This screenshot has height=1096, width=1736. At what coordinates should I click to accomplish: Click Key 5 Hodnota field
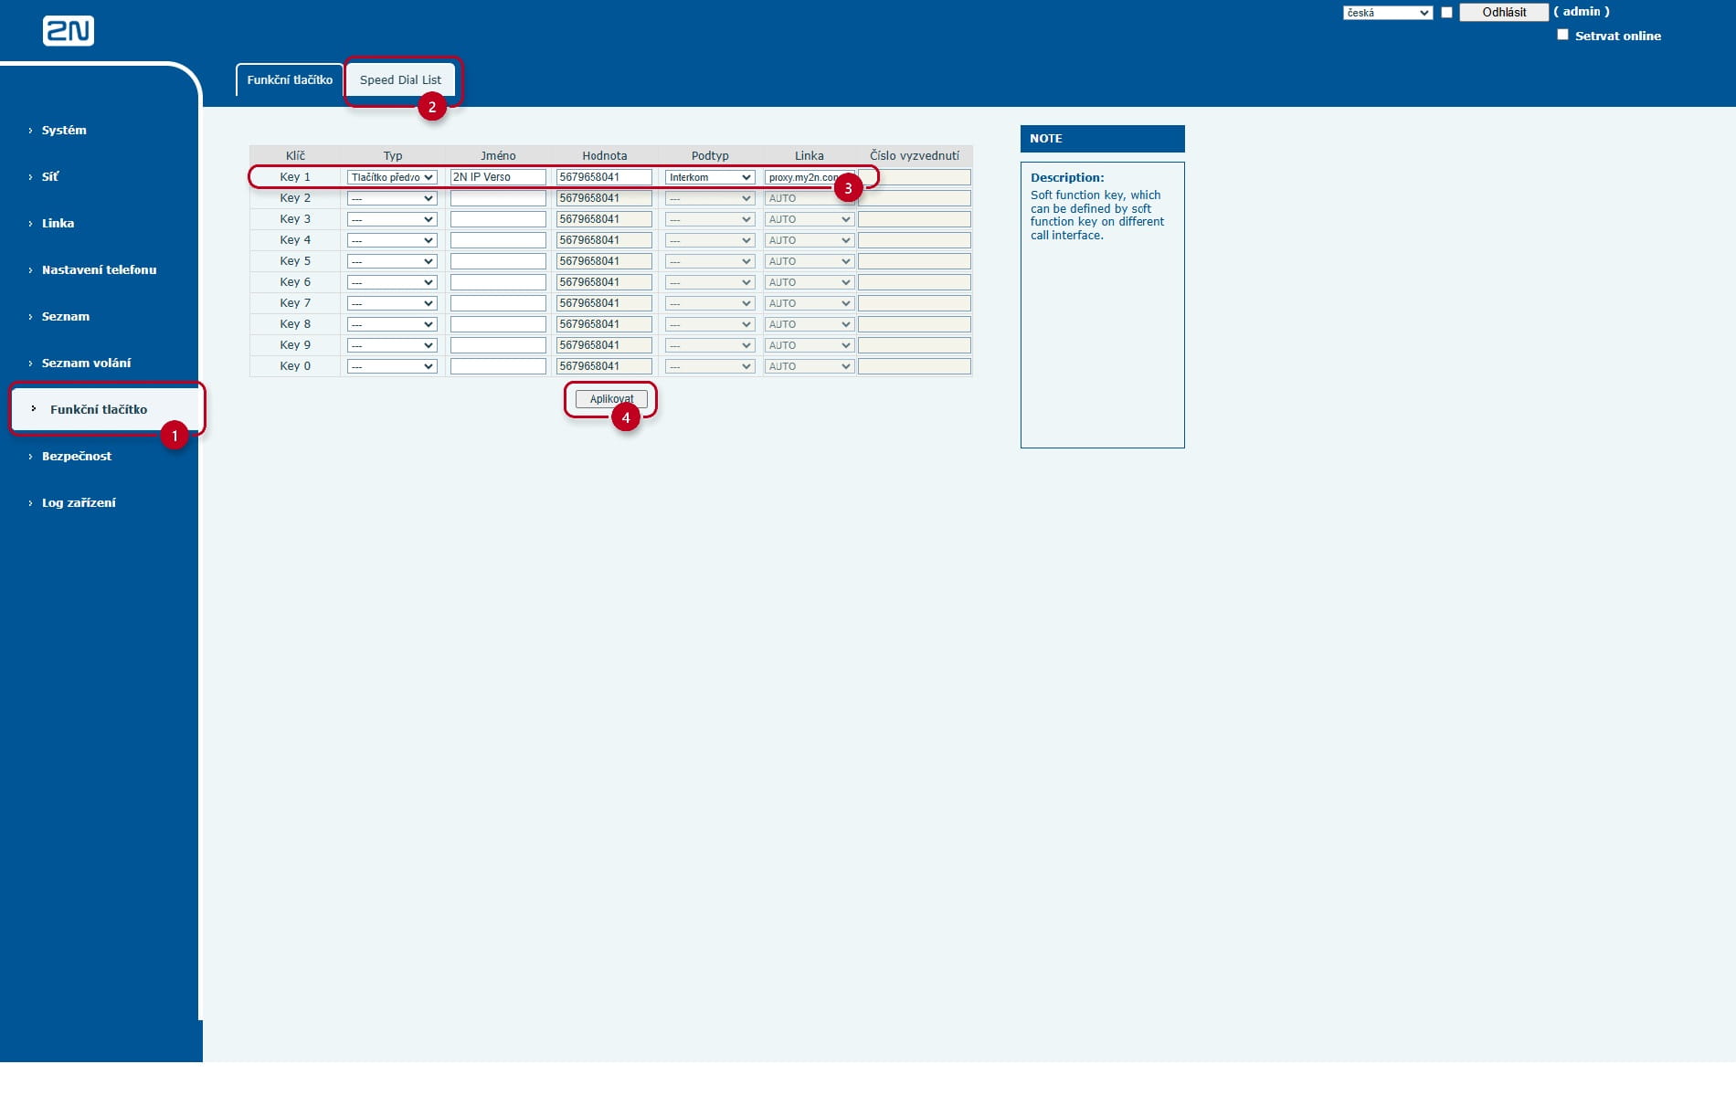click(604, 261)
